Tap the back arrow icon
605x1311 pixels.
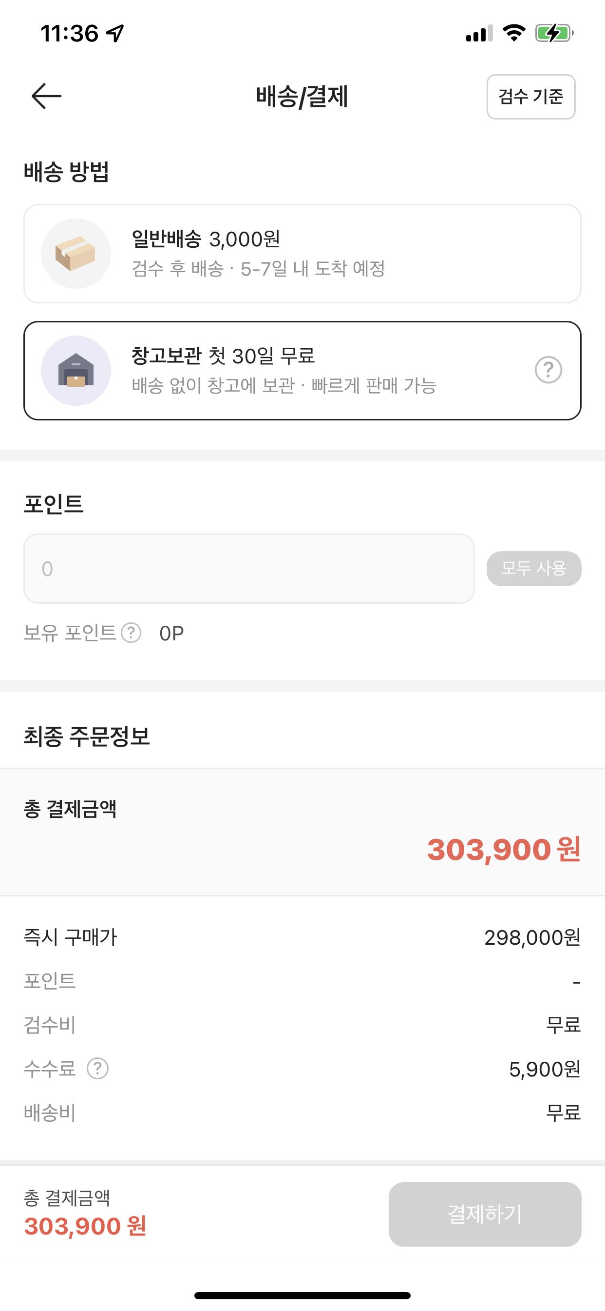(x=46, y=96)
